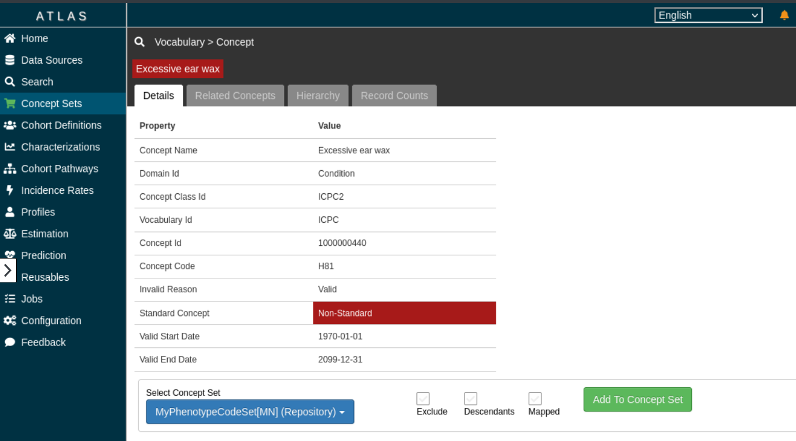Open Data Sources database icon

(x=9, y=60)
